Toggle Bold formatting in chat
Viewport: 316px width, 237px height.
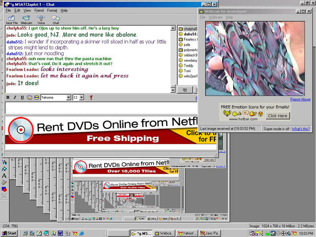8,98
